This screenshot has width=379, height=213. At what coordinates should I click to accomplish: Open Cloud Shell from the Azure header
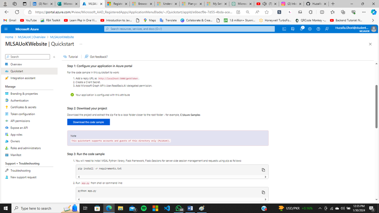coord(284,29)
